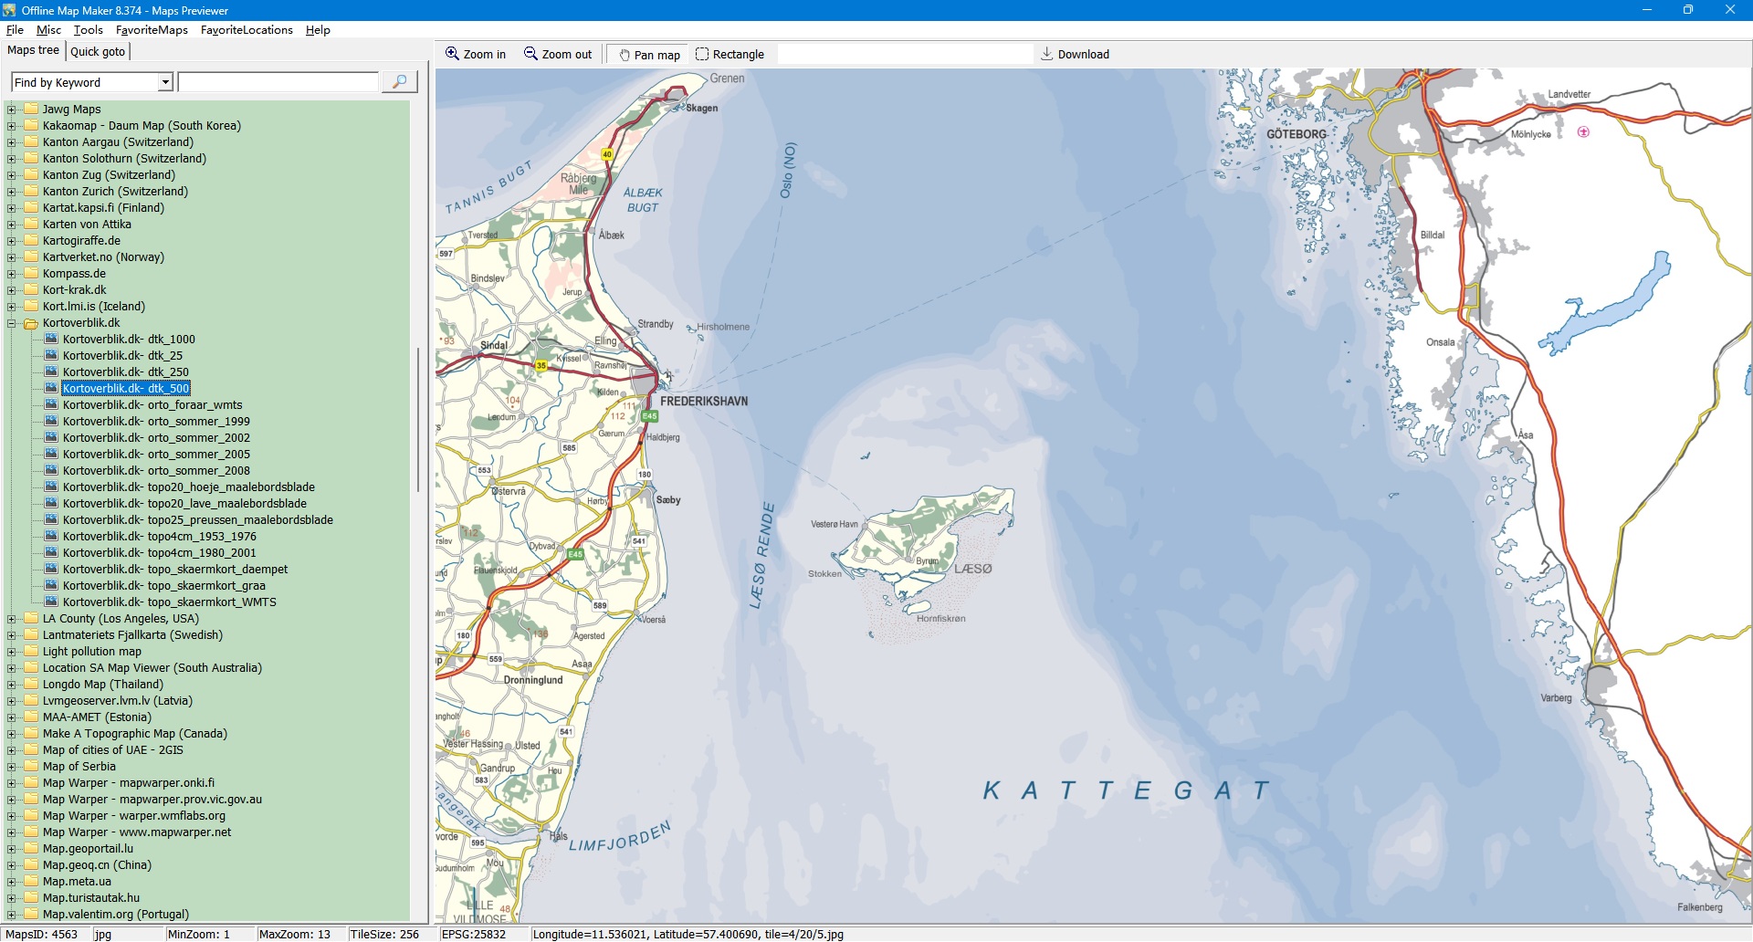This screenshot has width=1753, height=942.
Task: Click the maps tree vertical scrollbar
Action: [418, 420]
